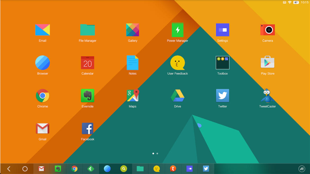Open Twitter from the desktop grid
This screenshot has width=310, height=174.
coord(223,96)
